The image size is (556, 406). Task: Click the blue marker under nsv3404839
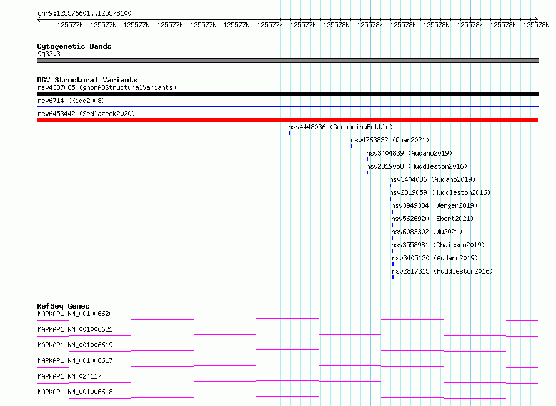[367, 159]
